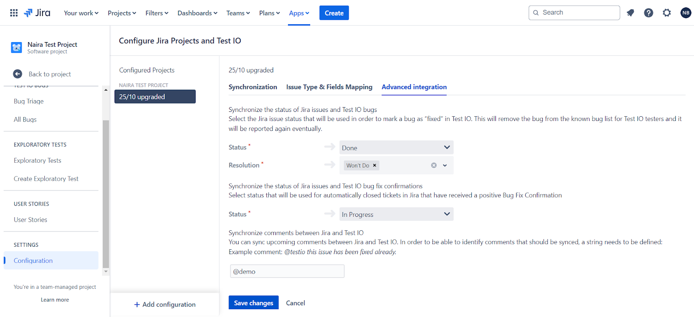The height and width of the screenshot is (317, 694).
Task: Clear all selected resolutions
Action: (434, 165)
